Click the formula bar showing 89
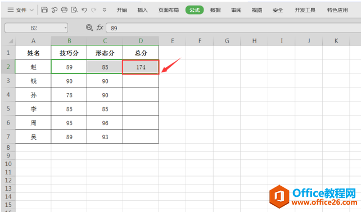Viewport: 361px width, 212px height. (x=233, y=28)
